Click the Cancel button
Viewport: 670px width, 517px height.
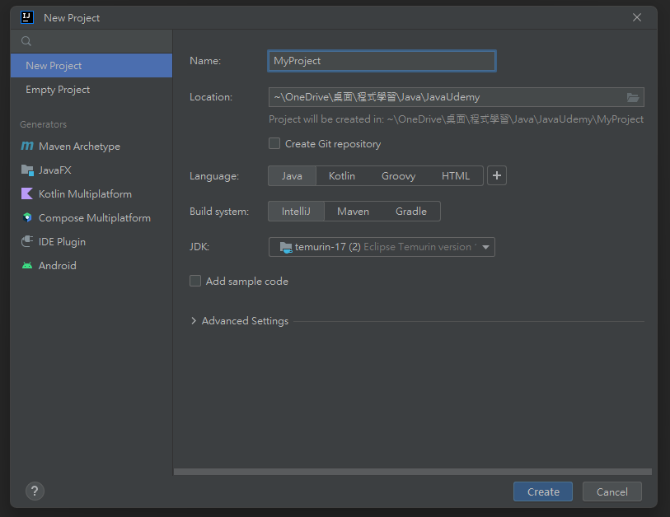611,491
